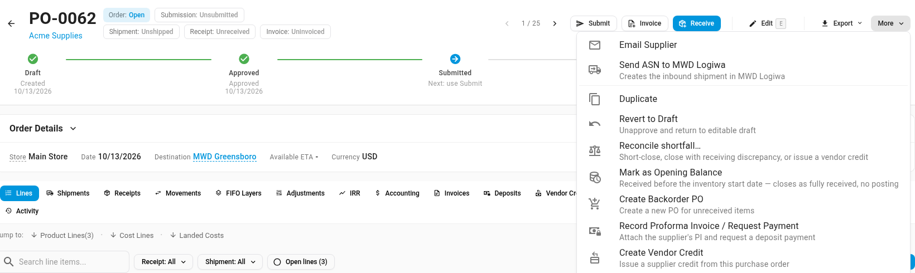
Task: Click the Create Backorder PO cart icon
Action: (595, 204)
